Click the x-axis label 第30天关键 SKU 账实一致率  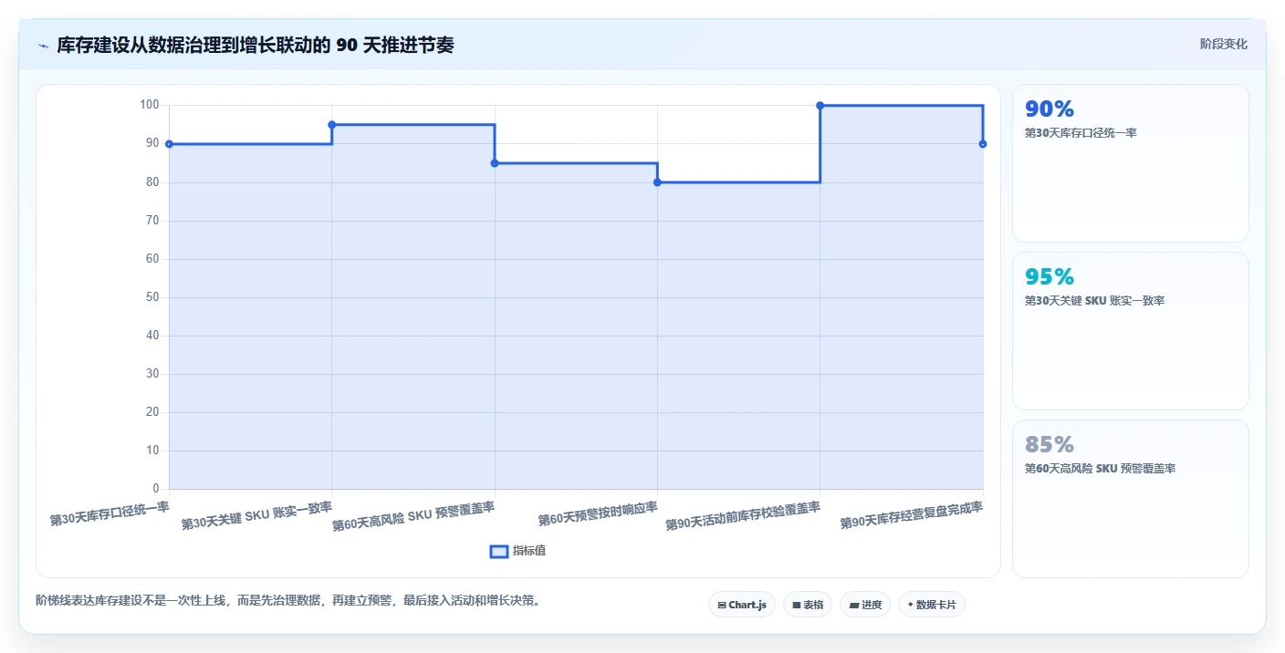click(x=257, y=515)
